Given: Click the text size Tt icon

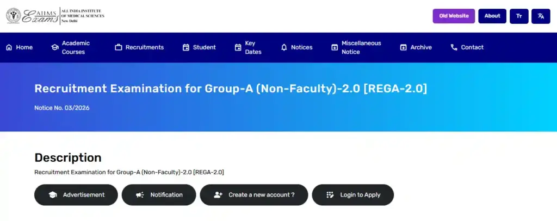Looking at the screenshot, I should pos(519,16).
